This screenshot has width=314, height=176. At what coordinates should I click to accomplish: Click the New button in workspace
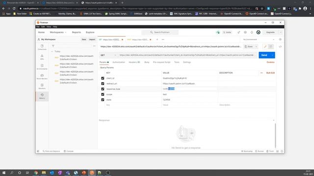point(84,40)
